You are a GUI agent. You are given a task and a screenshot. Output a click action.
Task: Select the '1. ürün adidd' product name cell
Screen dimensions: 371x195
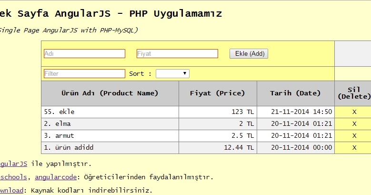click(110, 148)
